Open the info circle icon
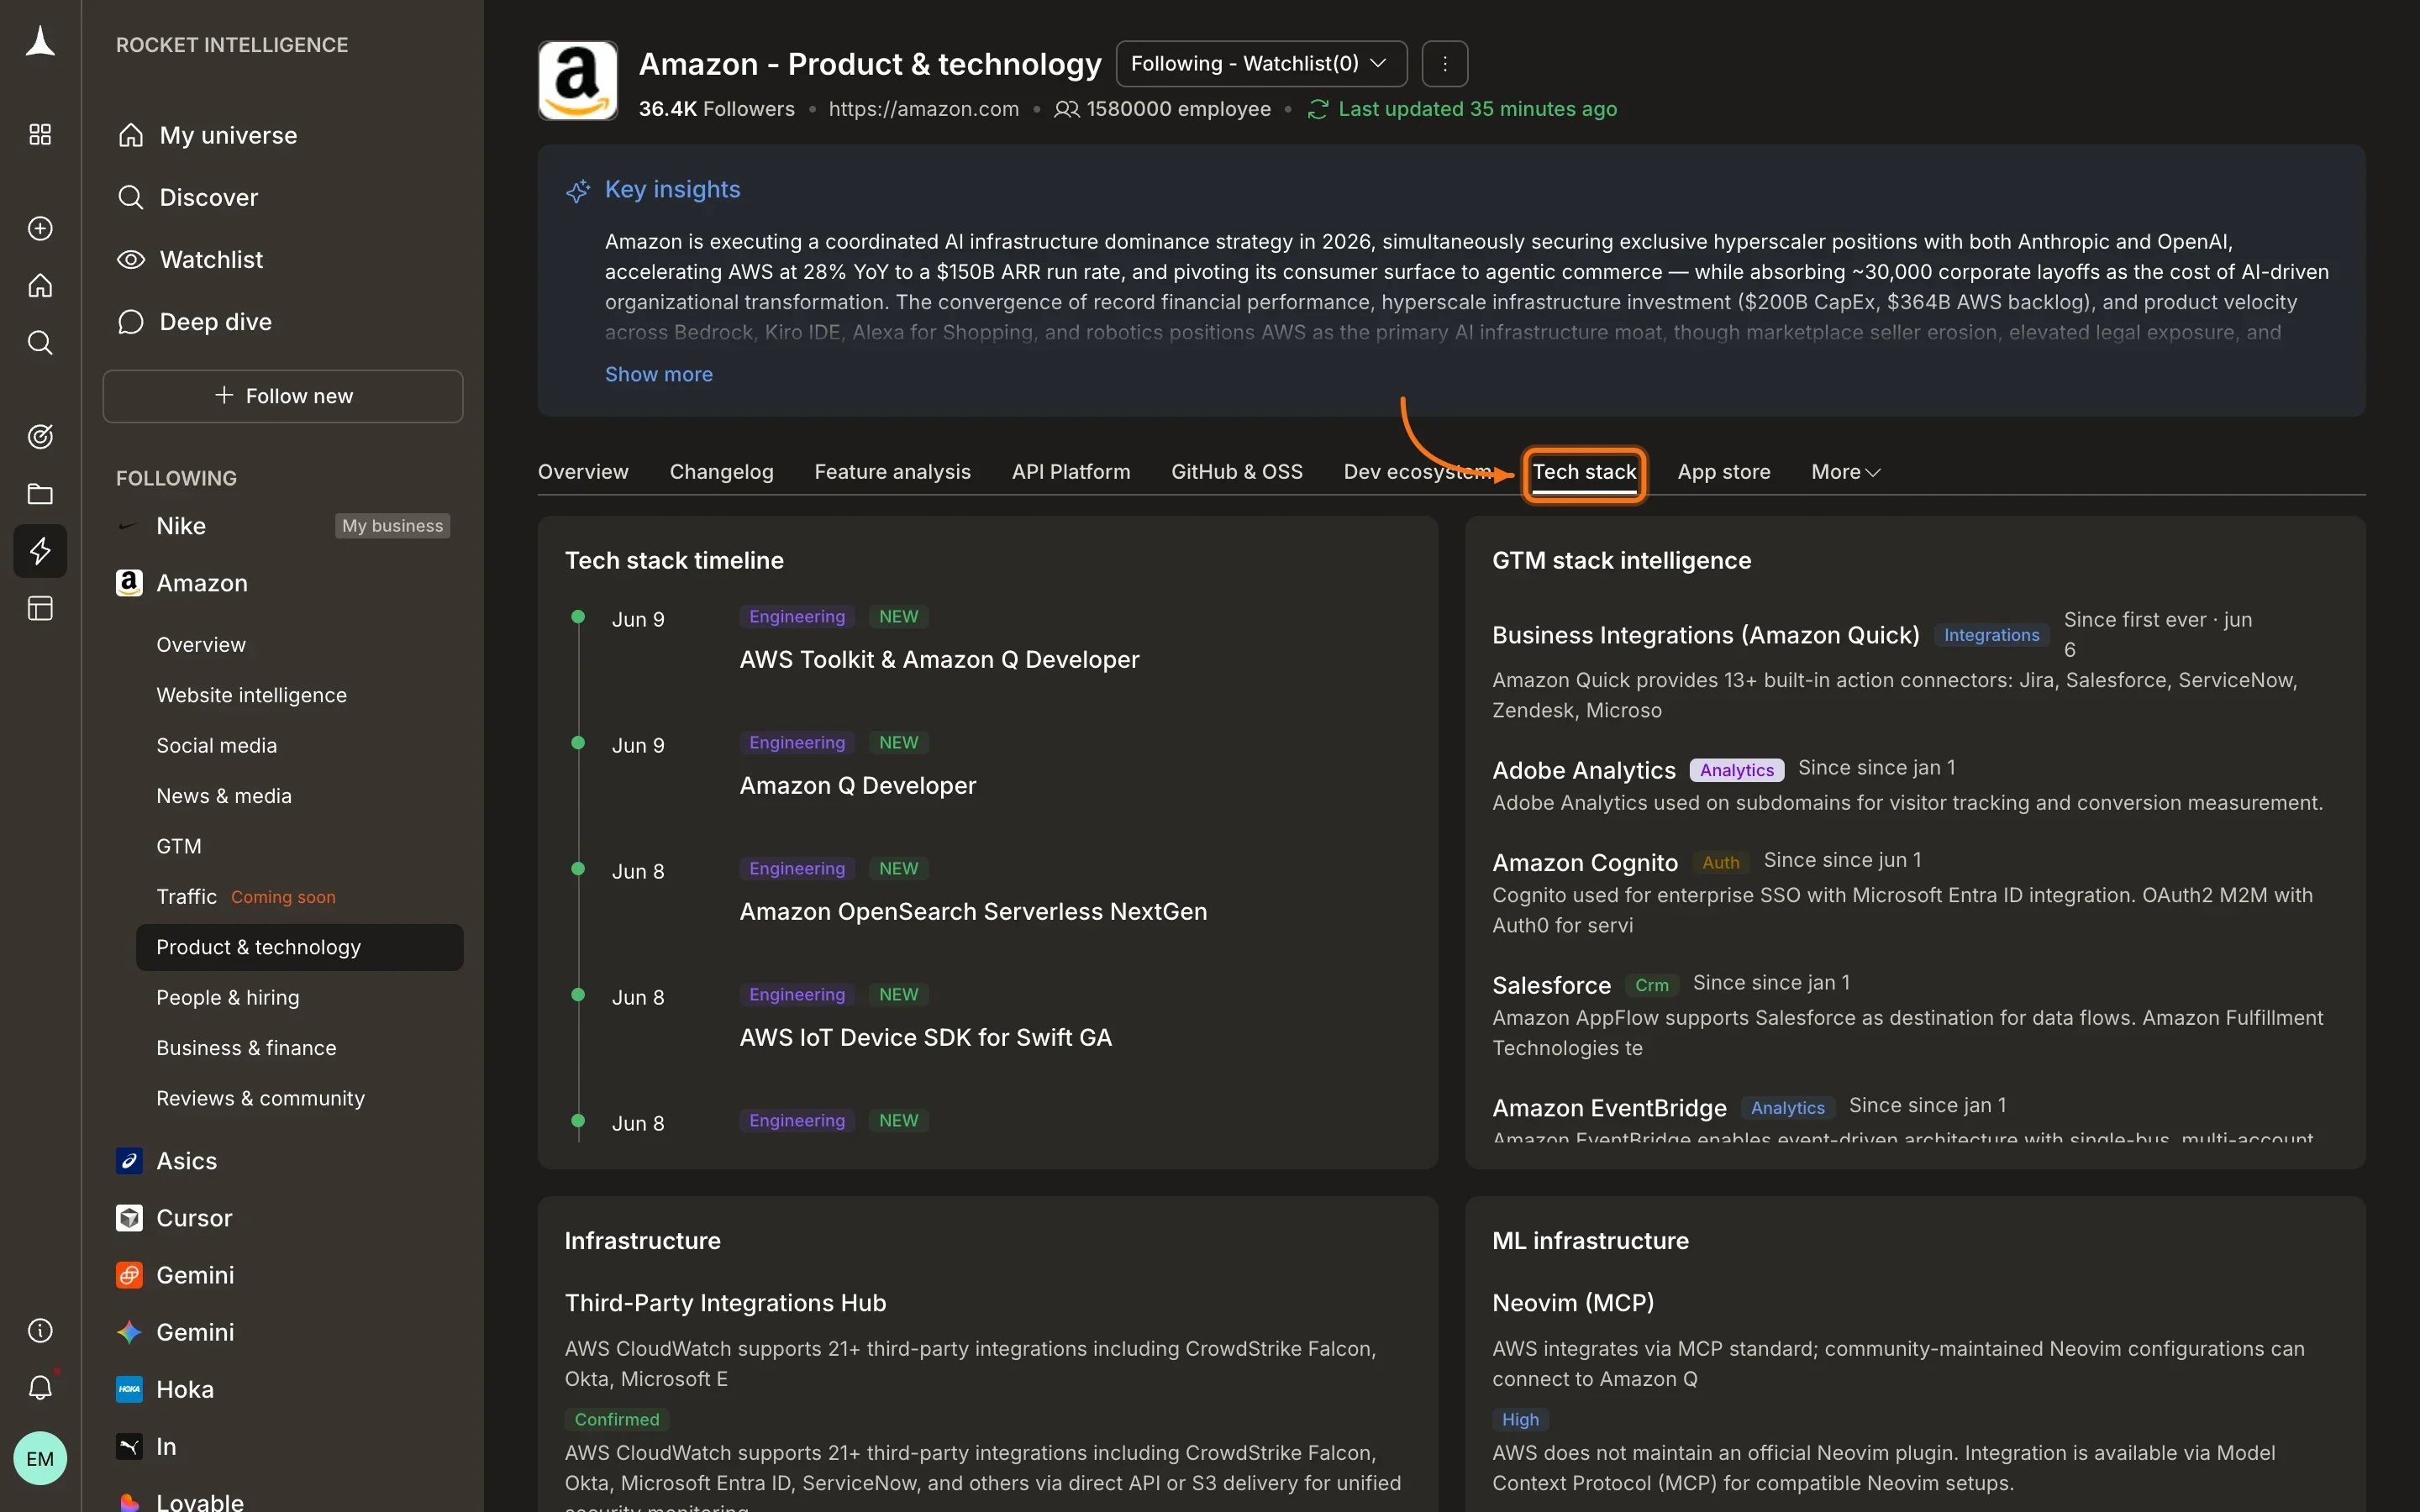The width and height of the screenshot is (2420, 1512). (40, 1330)
